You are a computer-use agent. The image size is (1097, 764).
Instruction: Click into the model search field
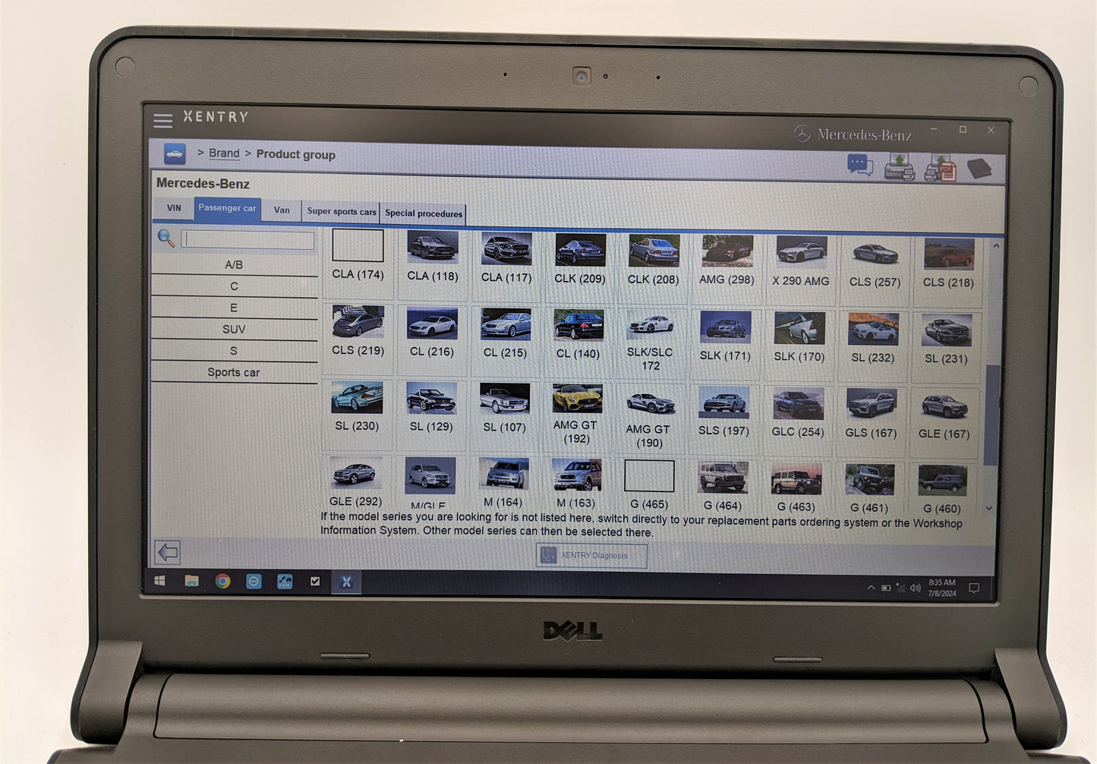(x=247, y=240)
